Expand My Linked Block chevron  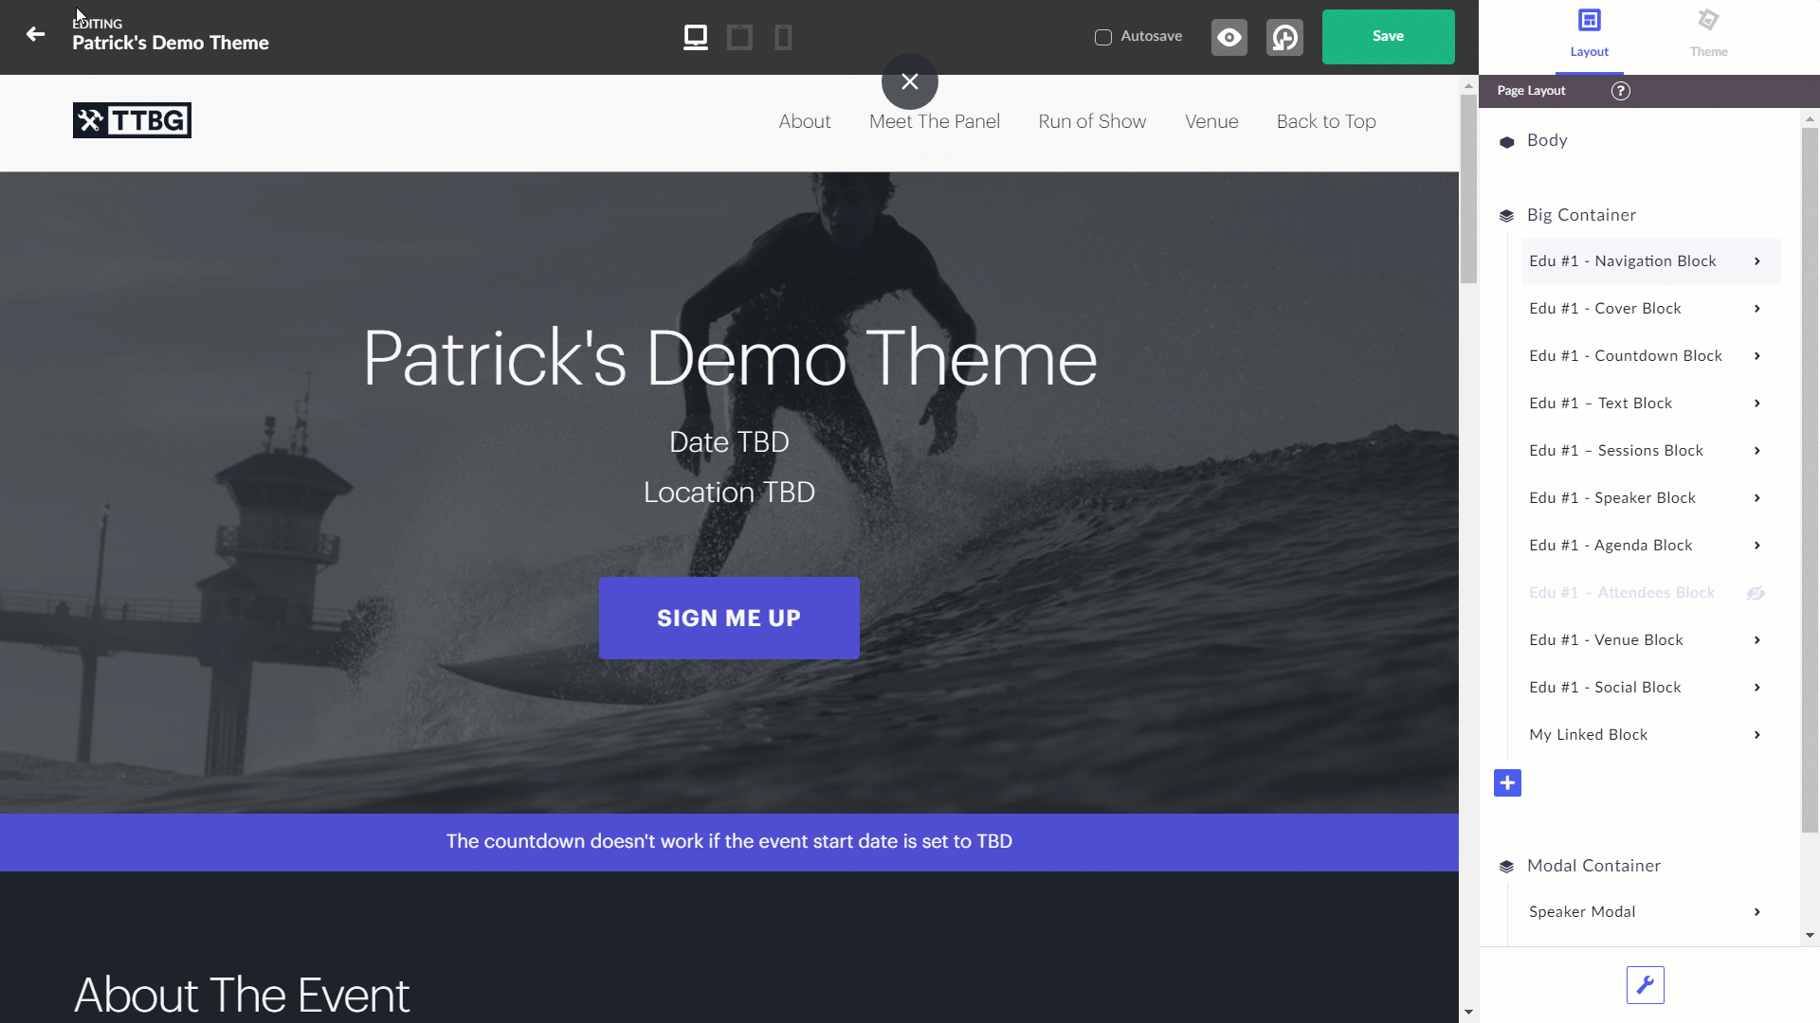pos(1757,735)
